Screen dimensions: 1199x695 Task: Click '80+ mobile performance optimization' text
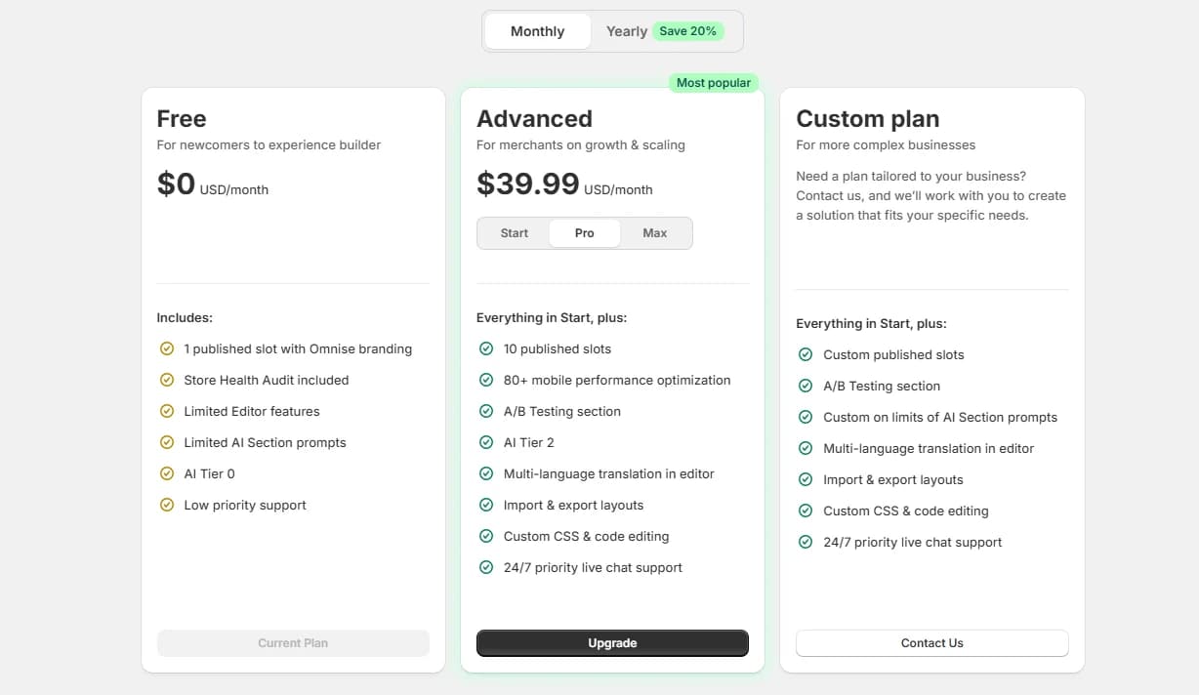point(617,380)
